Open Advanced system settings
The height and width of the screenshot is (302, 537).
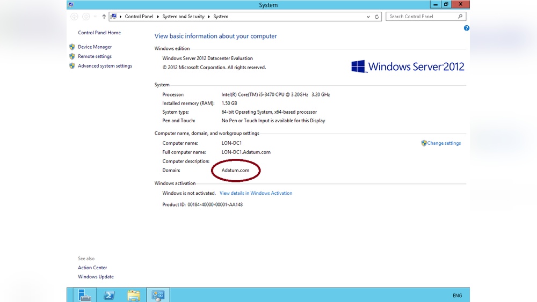click(105, 66)
